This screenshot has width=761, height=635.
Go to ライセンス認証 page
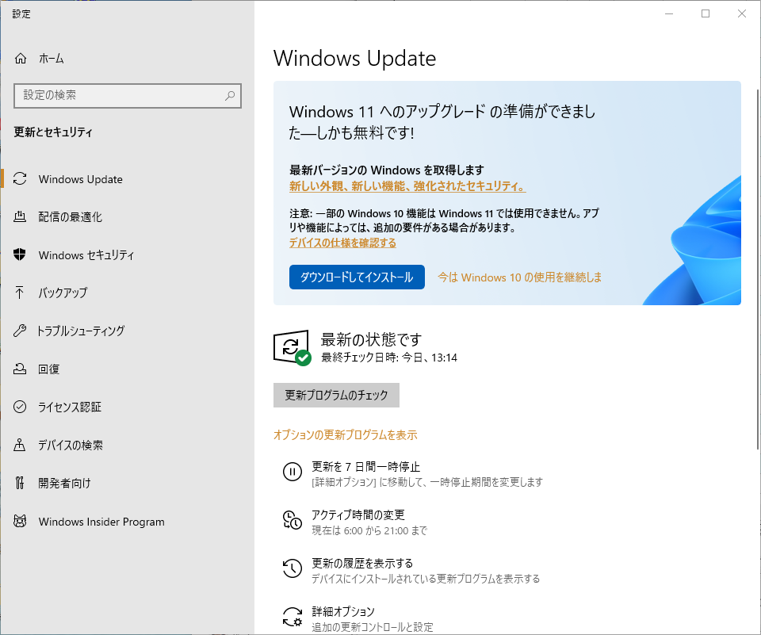coord(127,407)
